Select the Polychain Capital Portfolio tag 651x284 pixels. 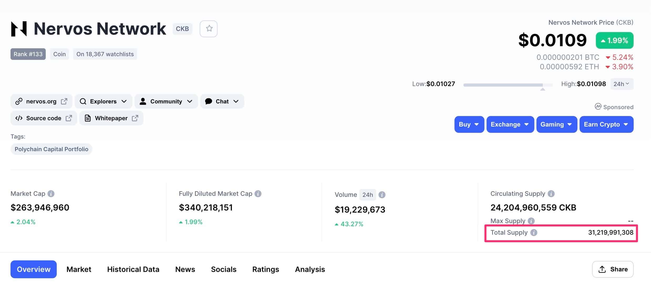pyautogui.click(x=51, y=149)
